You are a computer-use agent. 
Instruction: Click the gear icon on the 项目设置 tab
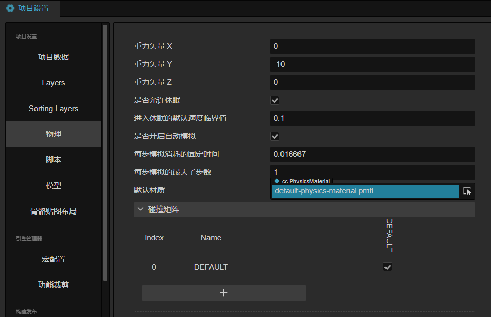click(x=10, y=8)
